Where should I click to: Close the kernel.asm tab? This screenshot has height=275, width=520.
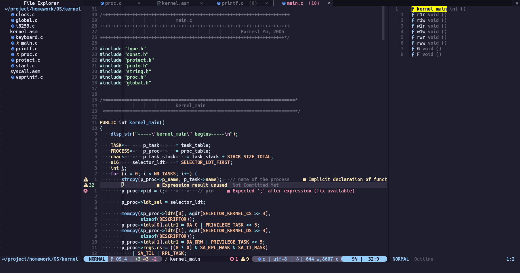pos(201,3)
